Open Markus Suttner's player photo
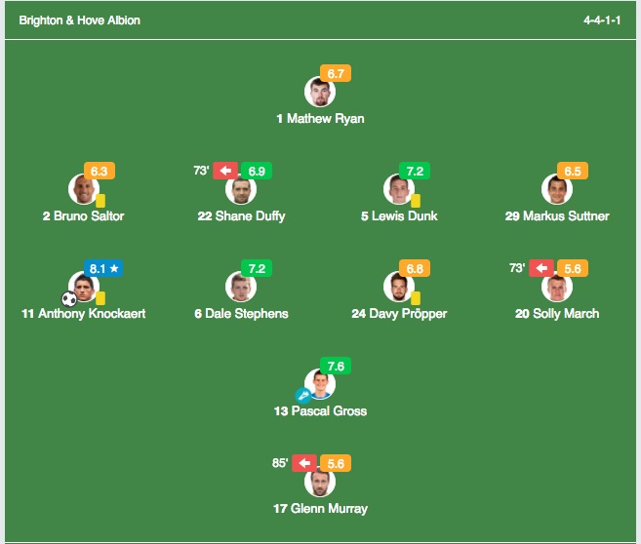This screenshot has height=544, width=641. 557,189
